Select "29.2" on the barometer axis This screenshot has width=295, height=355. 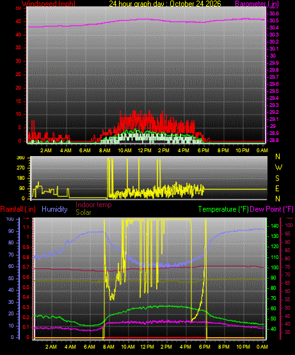(x=274, y=113)
